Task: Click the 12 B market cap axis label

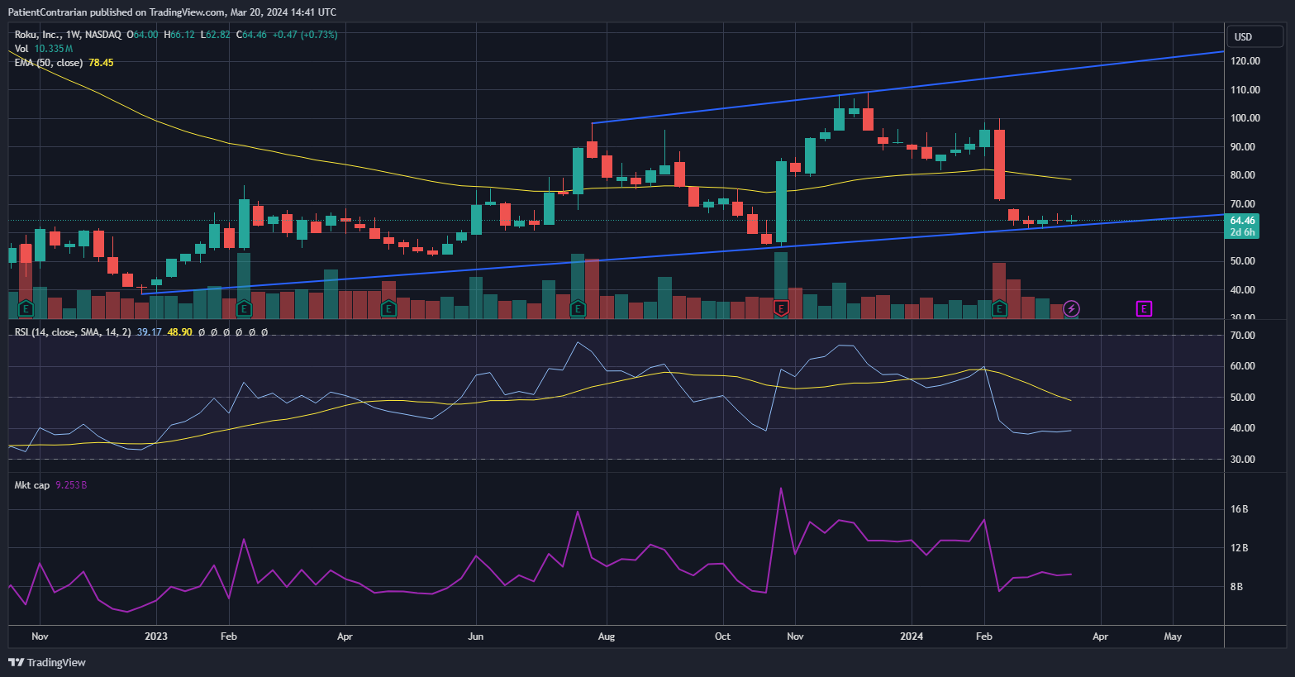Action: (1239, 548)
